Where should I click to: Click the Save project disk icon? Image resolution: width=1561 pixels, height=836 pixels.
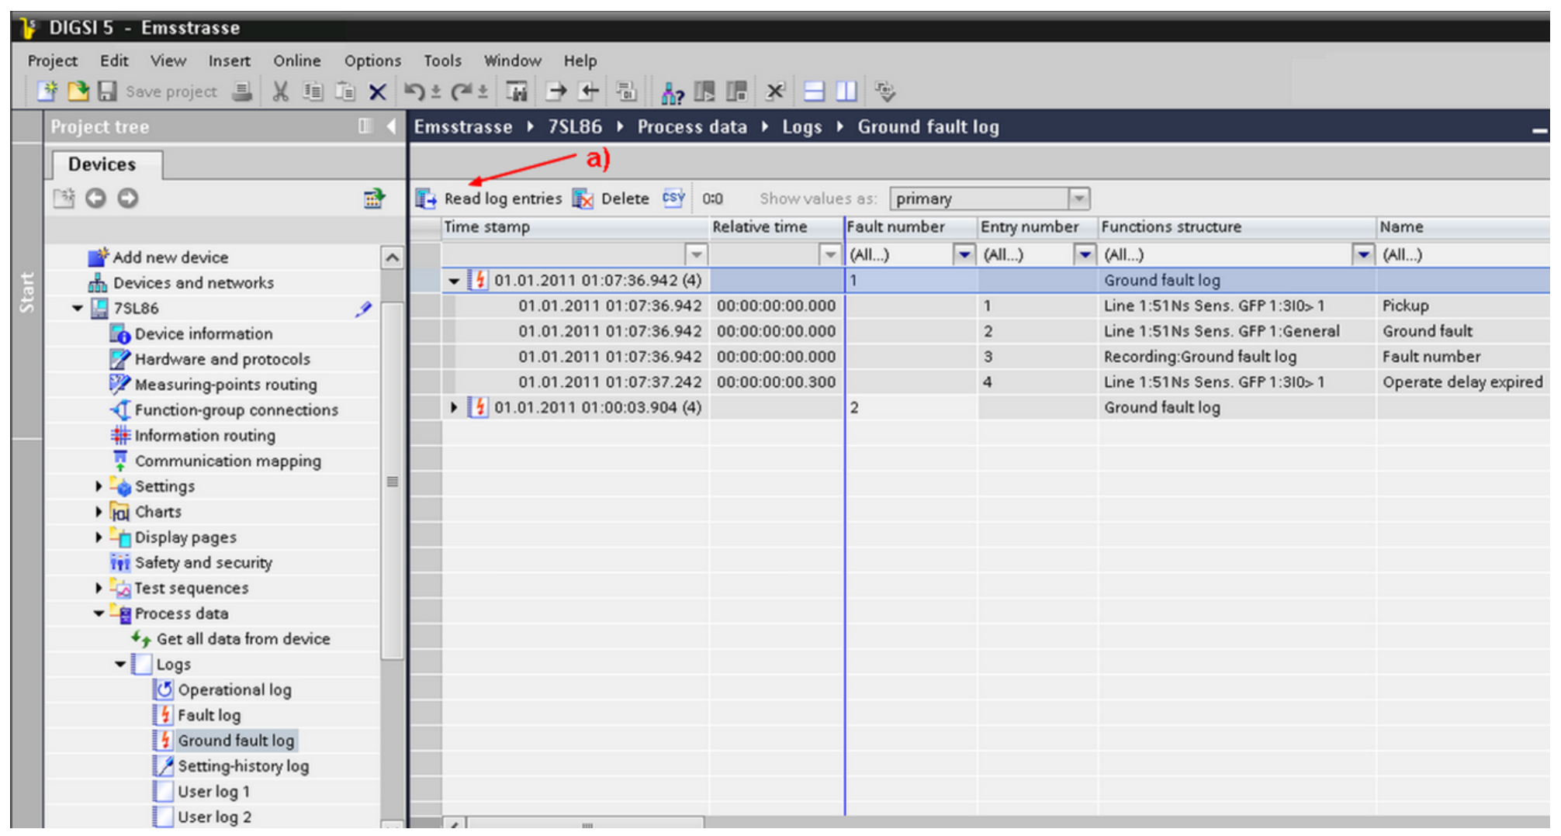107,92
